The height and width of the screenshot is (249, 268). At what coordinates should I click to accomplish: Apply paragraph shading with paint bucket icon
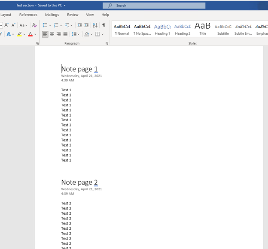87,34
